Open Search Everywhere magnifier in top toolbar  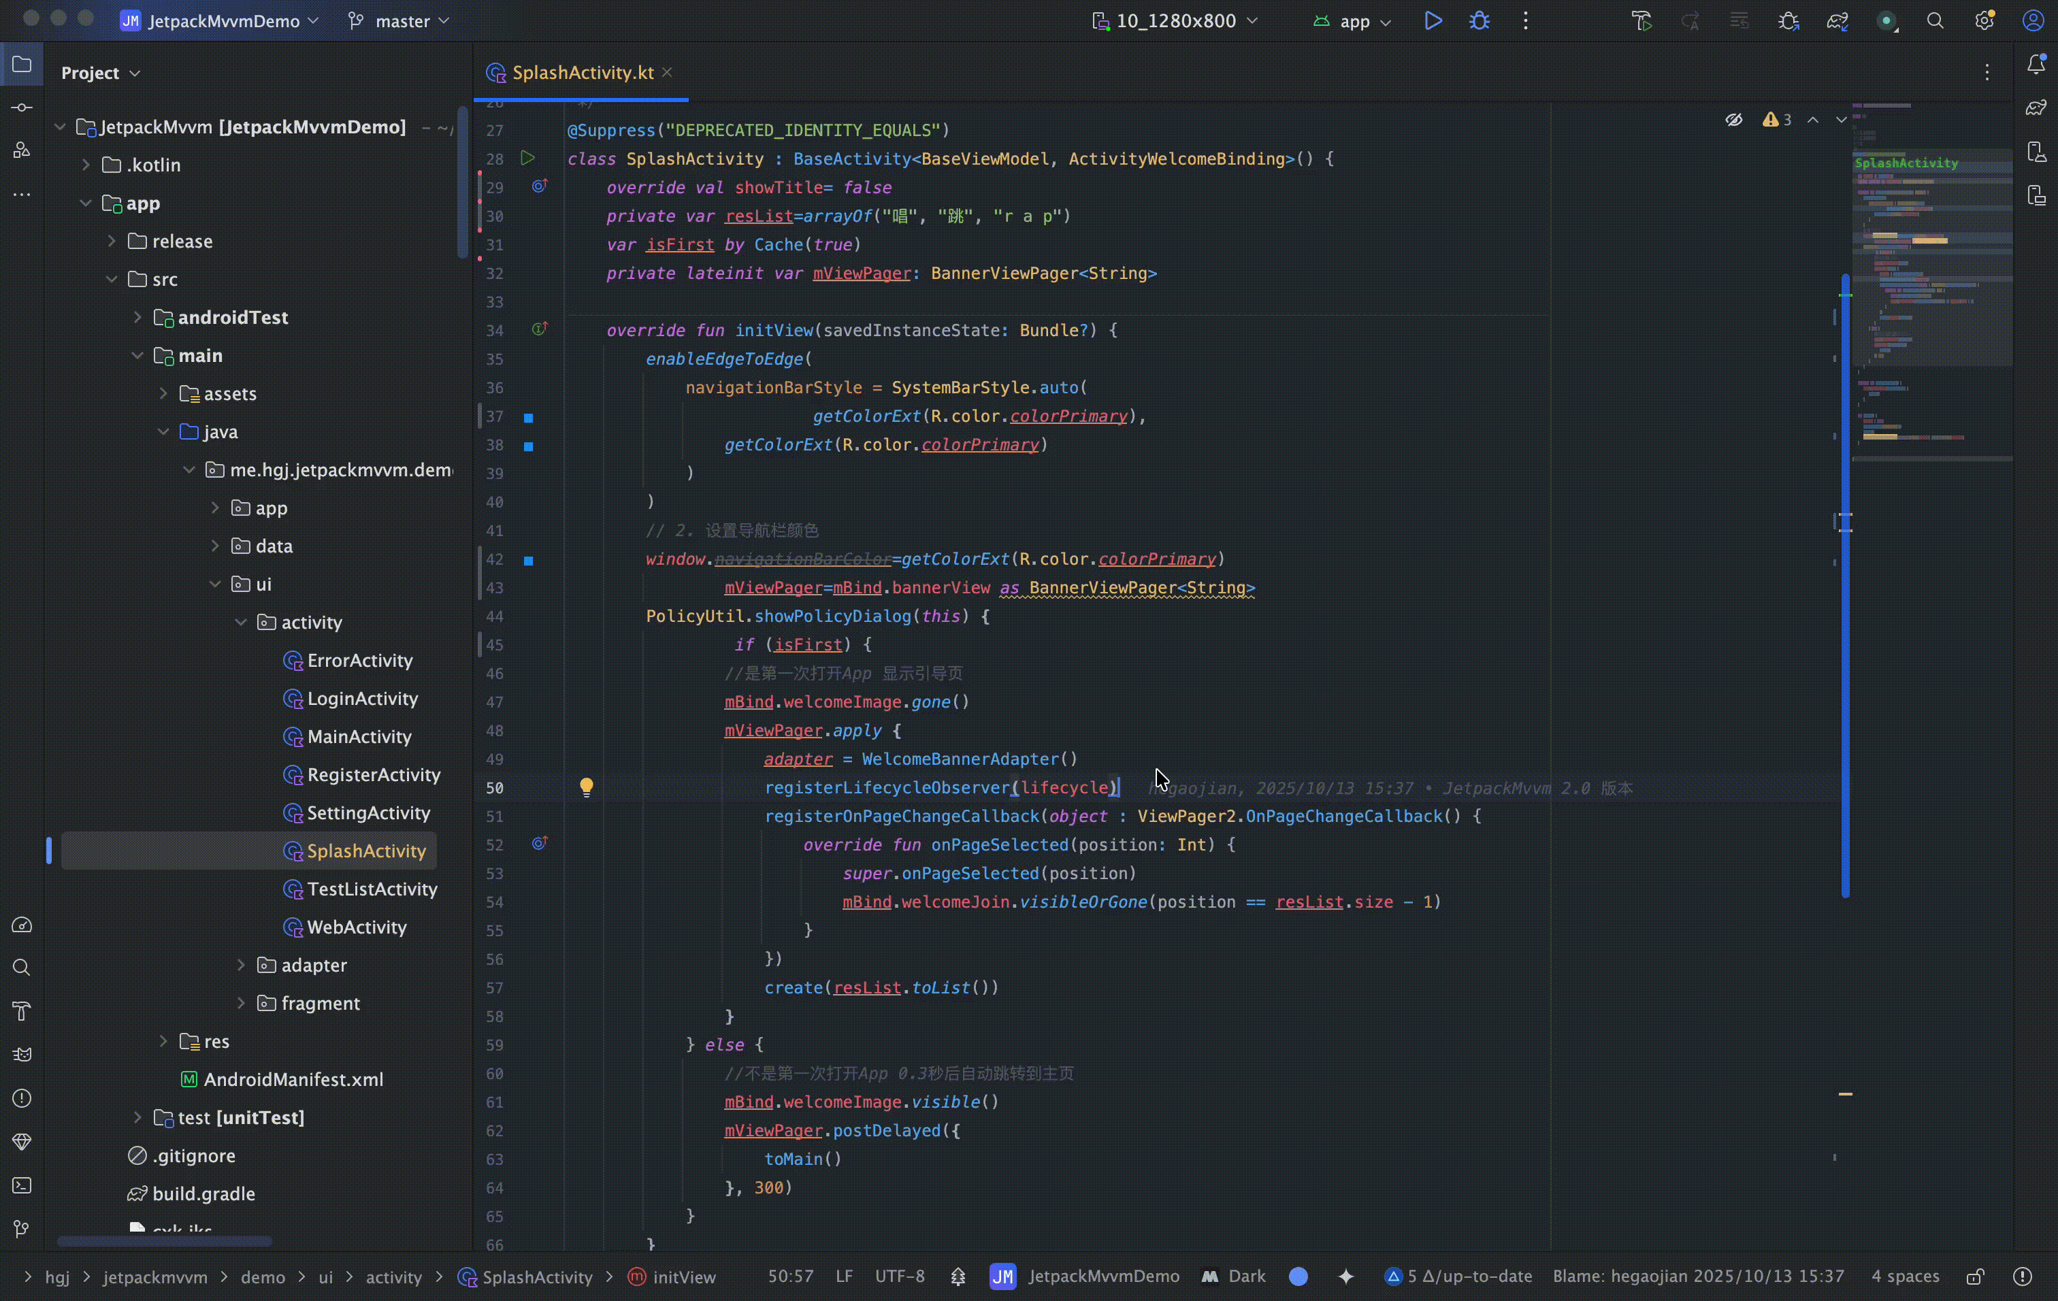(x=1935, y=20)
